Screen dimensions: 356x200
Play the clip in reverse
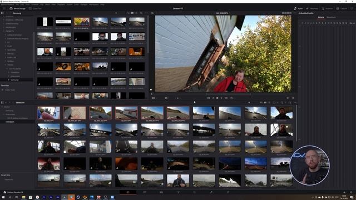[x=213, y=98]
